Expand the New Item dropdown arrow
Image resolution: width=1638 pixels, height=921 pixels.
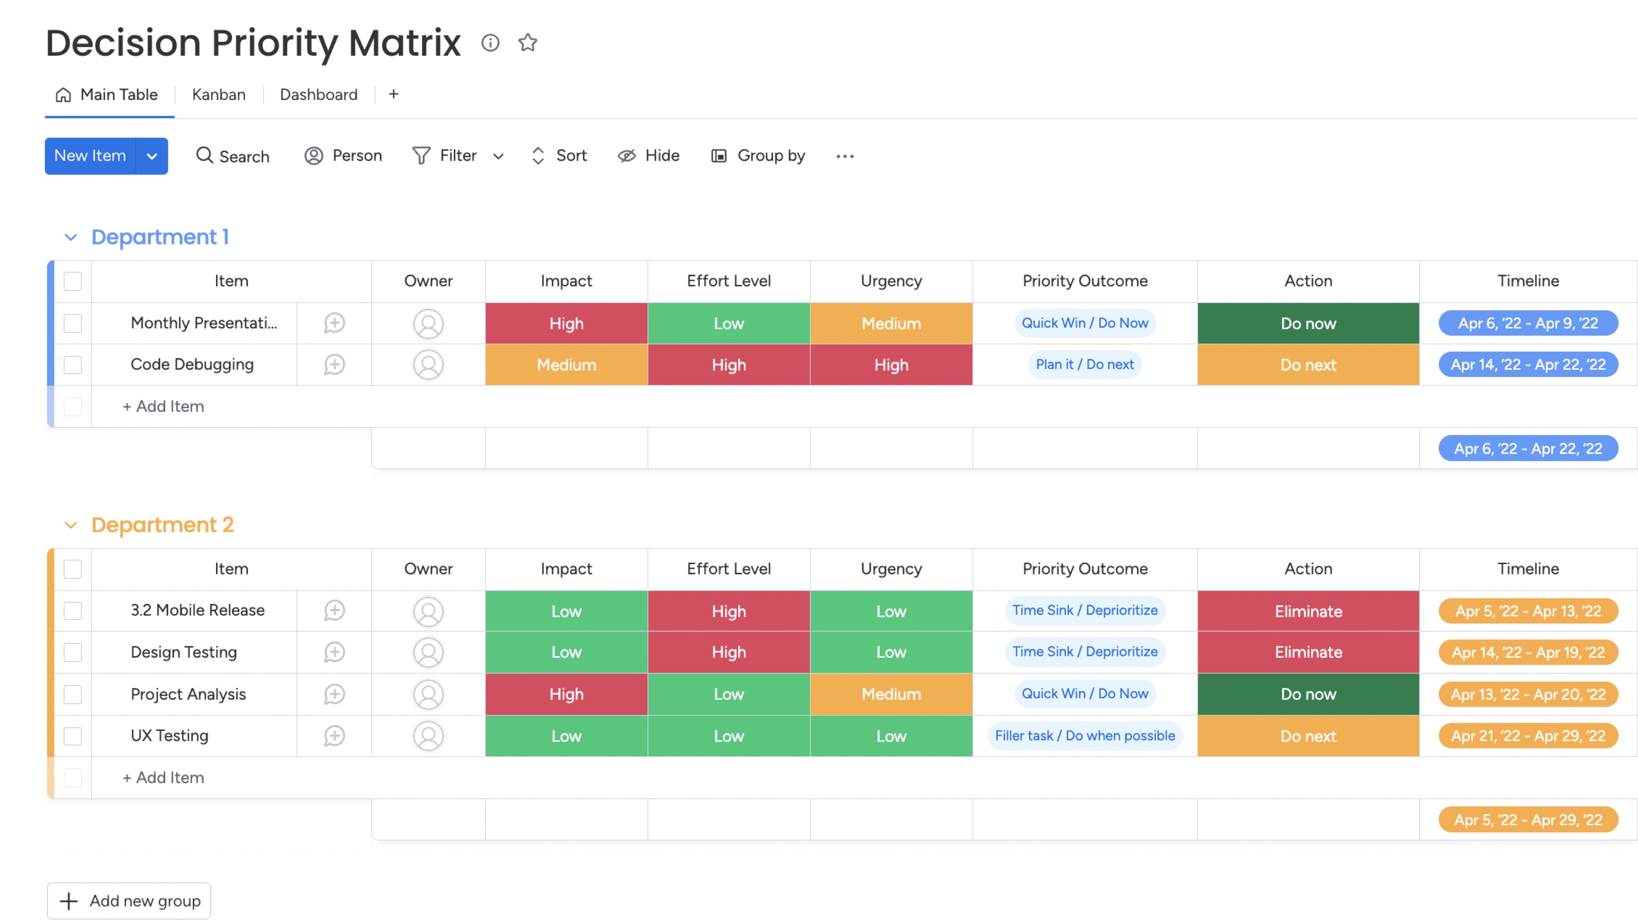click(x=152, y=156)
